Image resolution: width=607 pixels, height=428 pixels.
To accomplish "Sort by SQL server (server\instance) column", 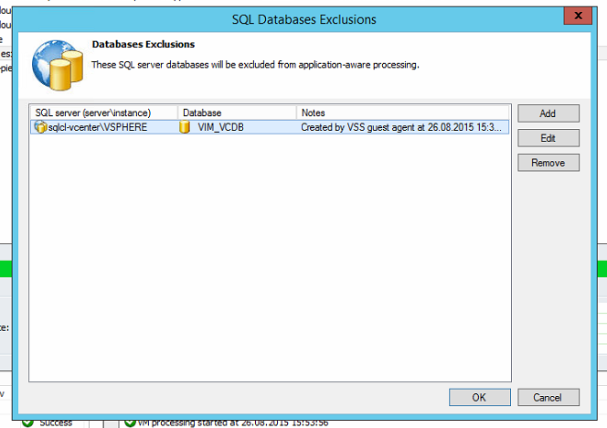I will coord(103,112).
